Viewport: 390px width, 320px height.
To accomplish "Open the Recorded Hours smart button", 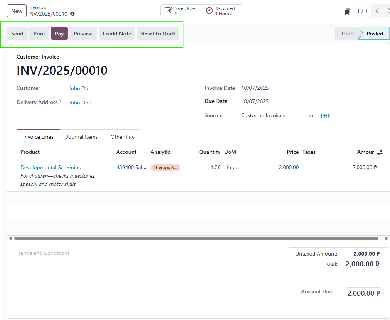I will (222, 11).
